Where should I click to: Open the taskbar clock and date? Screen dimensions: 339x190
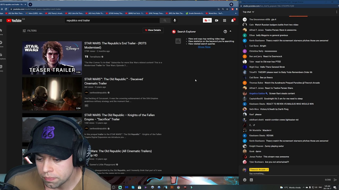[328, 187]
